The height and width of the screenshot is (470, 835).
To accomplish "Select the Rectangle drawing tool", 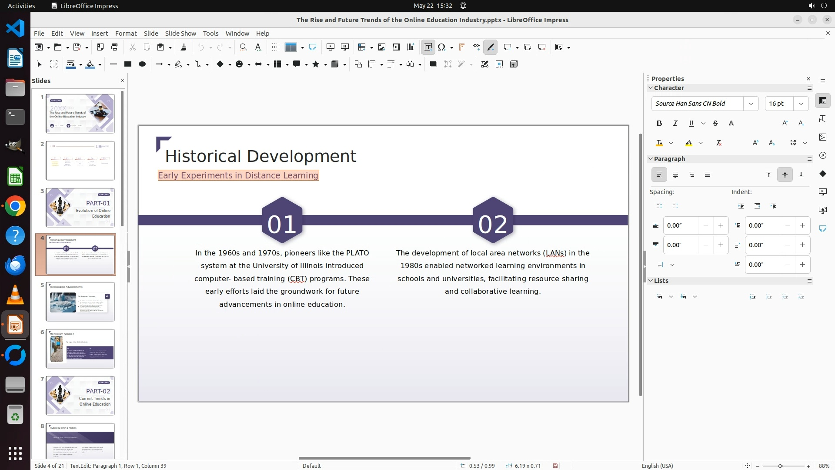I will coord(127,64).
